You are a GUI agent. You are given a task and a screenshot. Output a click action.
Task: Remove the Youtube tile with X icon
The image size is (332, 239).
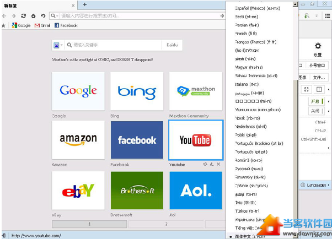(x=218, y=164)
